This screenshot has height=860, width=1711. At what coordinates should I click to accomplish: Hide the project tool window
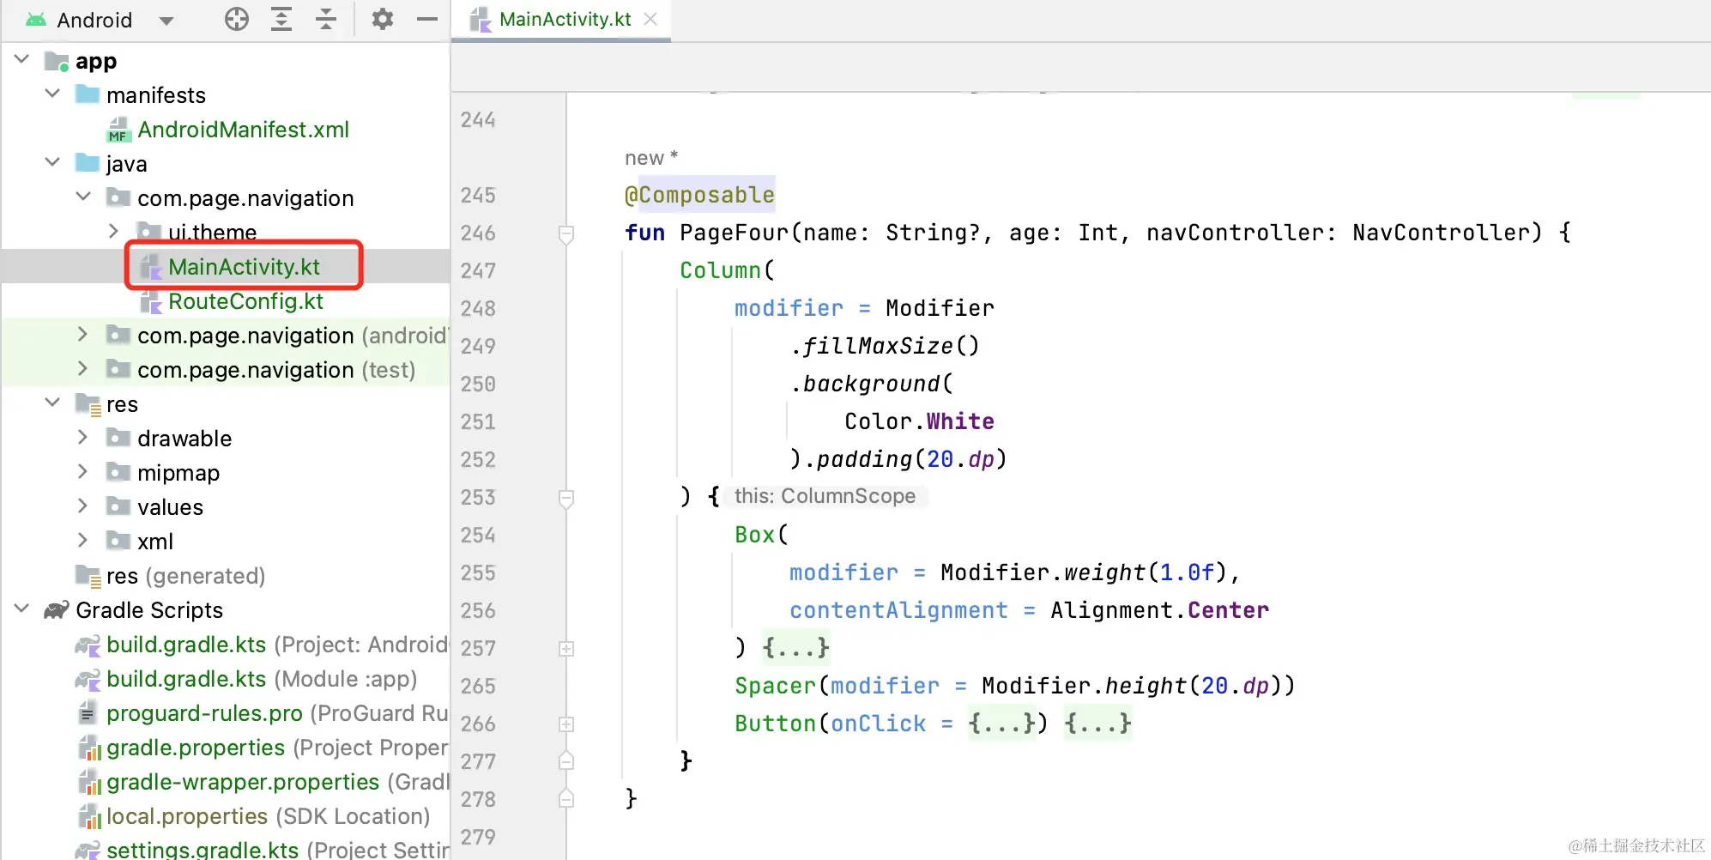[x=427, y=19]
